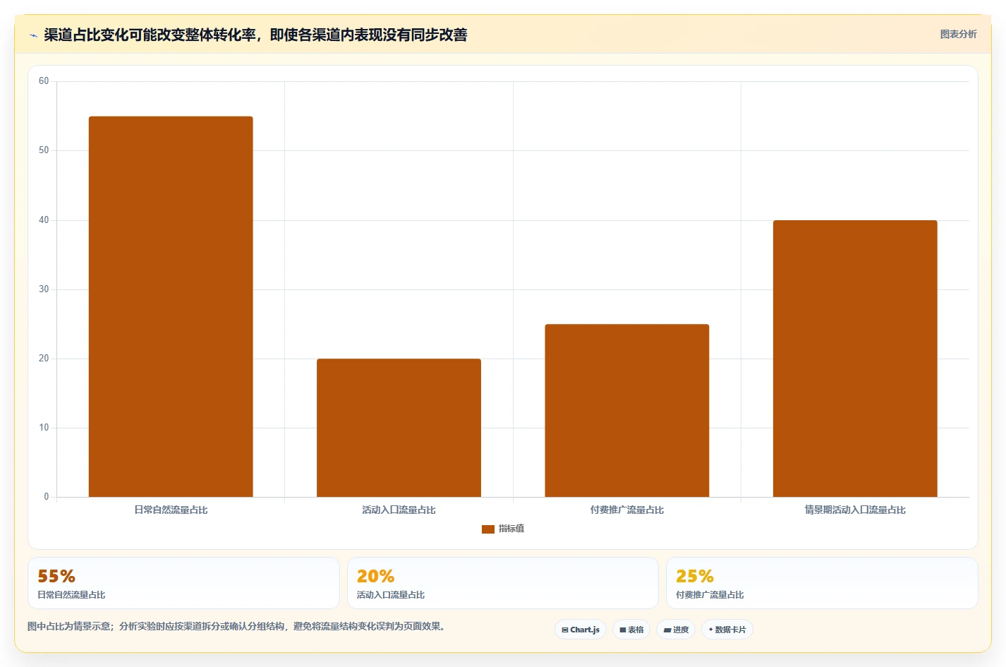Select the 活动入口流量占比 bar

(399, 428)
